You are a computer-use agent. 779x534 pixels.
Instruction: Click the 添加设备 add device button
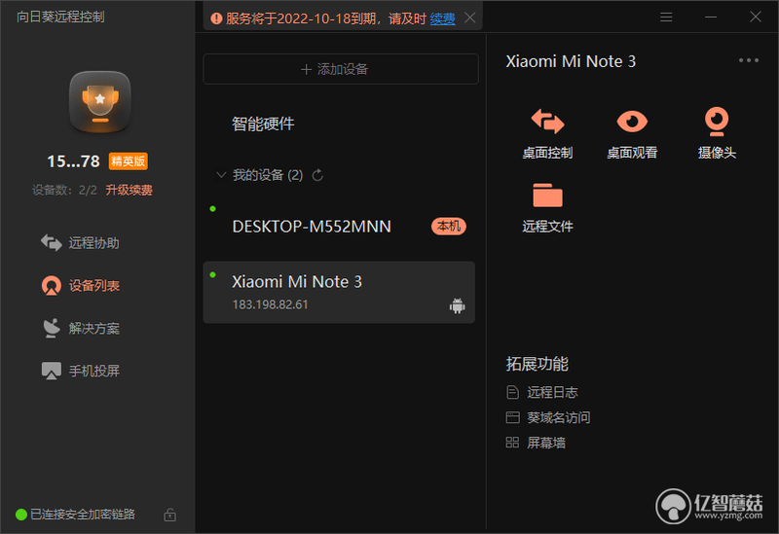click(341, 69)
